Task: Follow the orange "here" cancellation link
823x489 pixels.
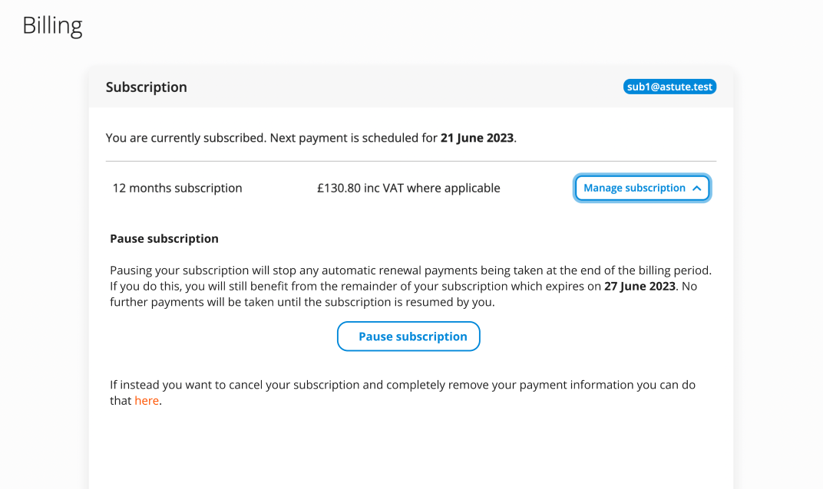Action: coord(146,401)
